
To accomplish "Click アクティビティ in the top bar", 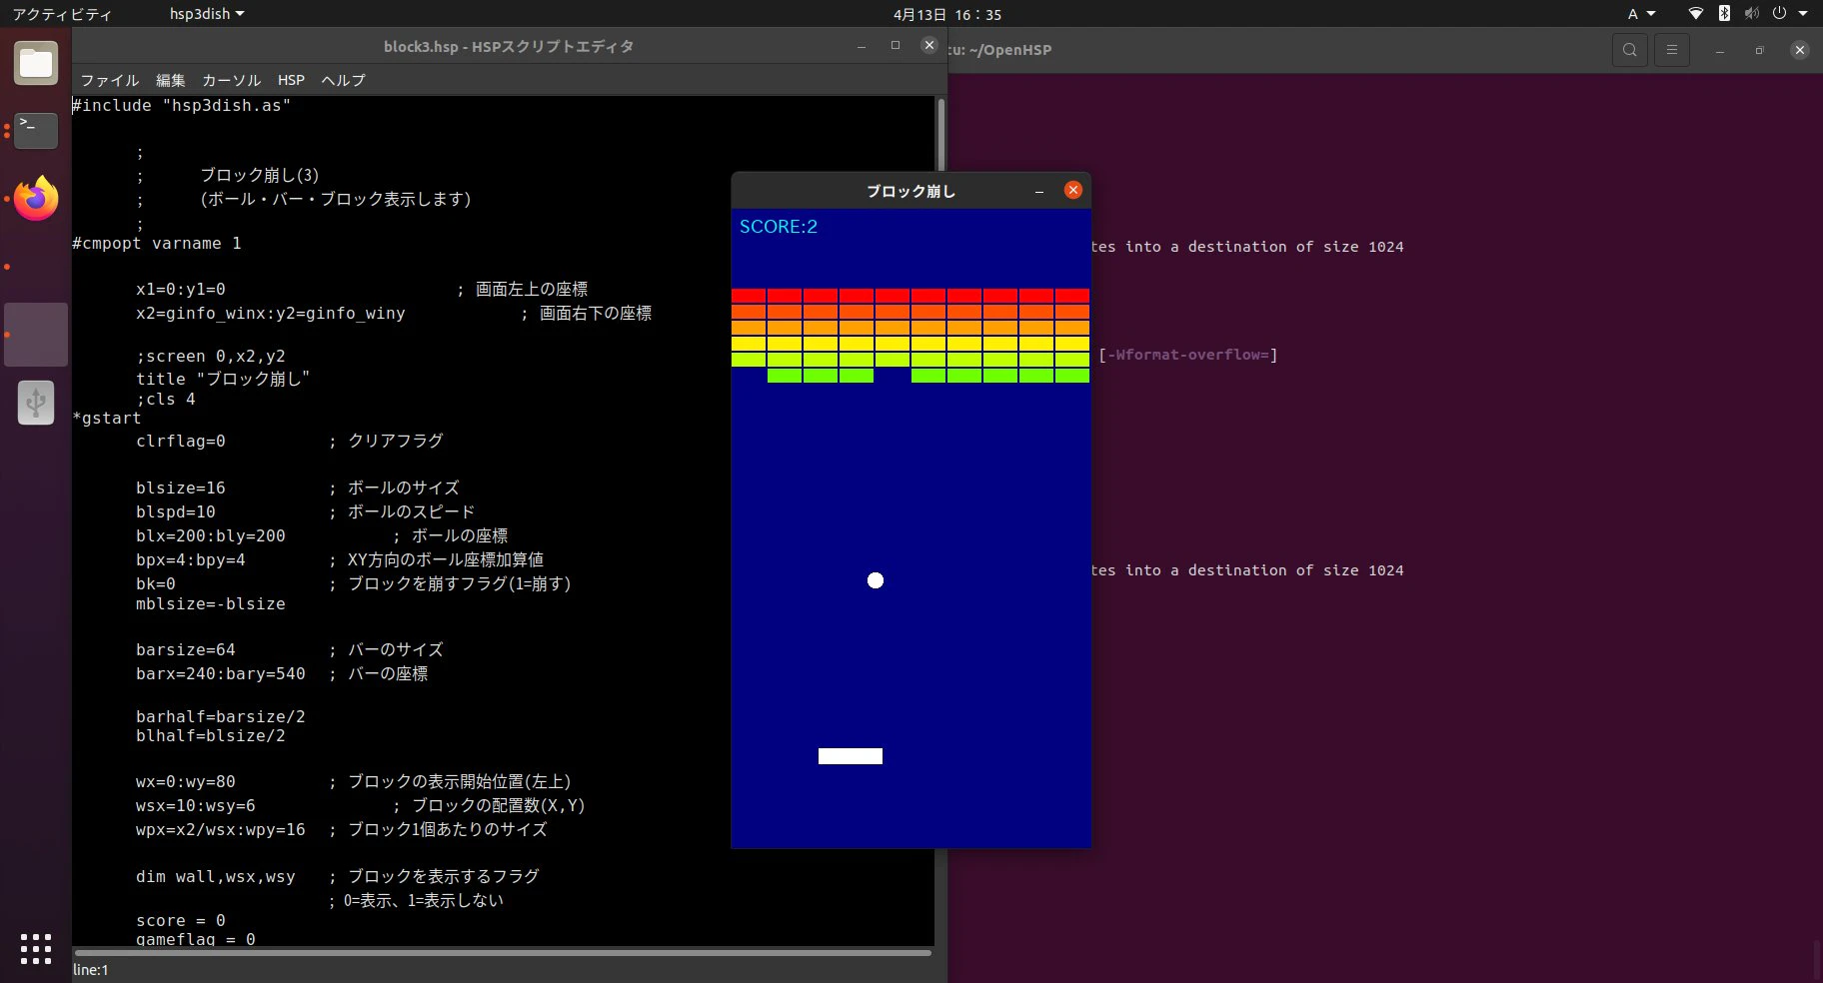I will [x=62, y=14].
